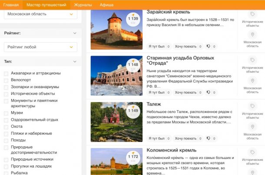Check Аквапарки и аттракционы
265x175 pixels.
pos(6,73)
